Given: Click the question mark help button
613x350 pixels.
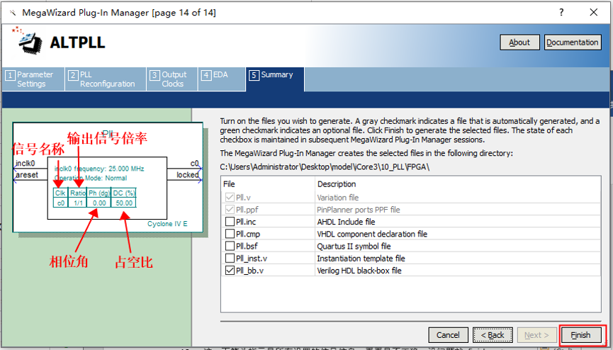Looking at the screenshot, I should tap(561, 13).
